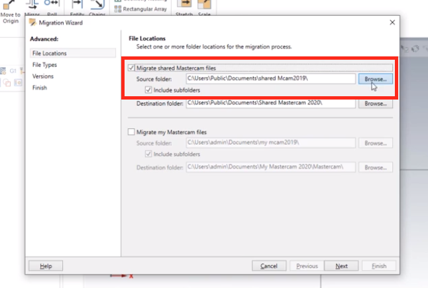The width and height of the screenshot is (428, 288).
Task: Close the Migration Wizard dialog
Action: click(392, 23)
